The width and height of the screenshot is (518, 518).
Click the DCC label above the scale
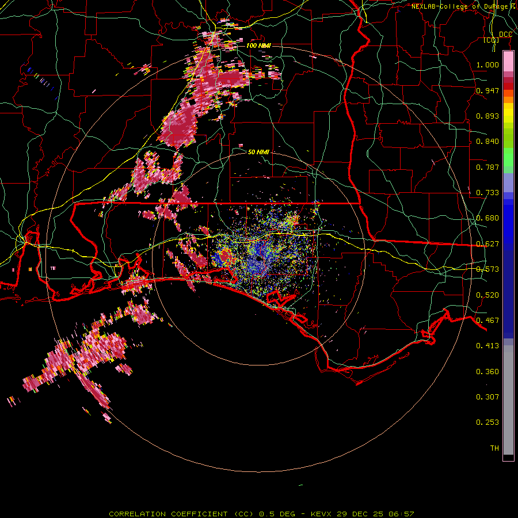506,35
